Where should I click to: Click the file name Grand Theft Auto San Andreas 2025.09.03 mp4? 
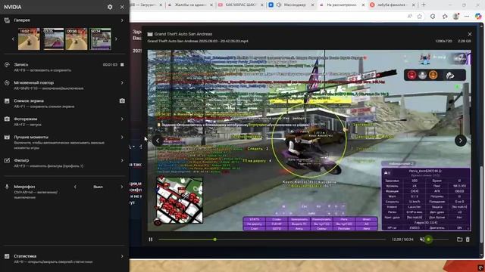click(x=198, y=41)
